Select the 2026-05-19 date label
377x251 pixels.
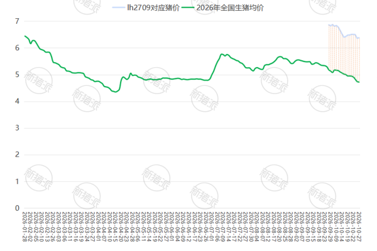[155, 227]
